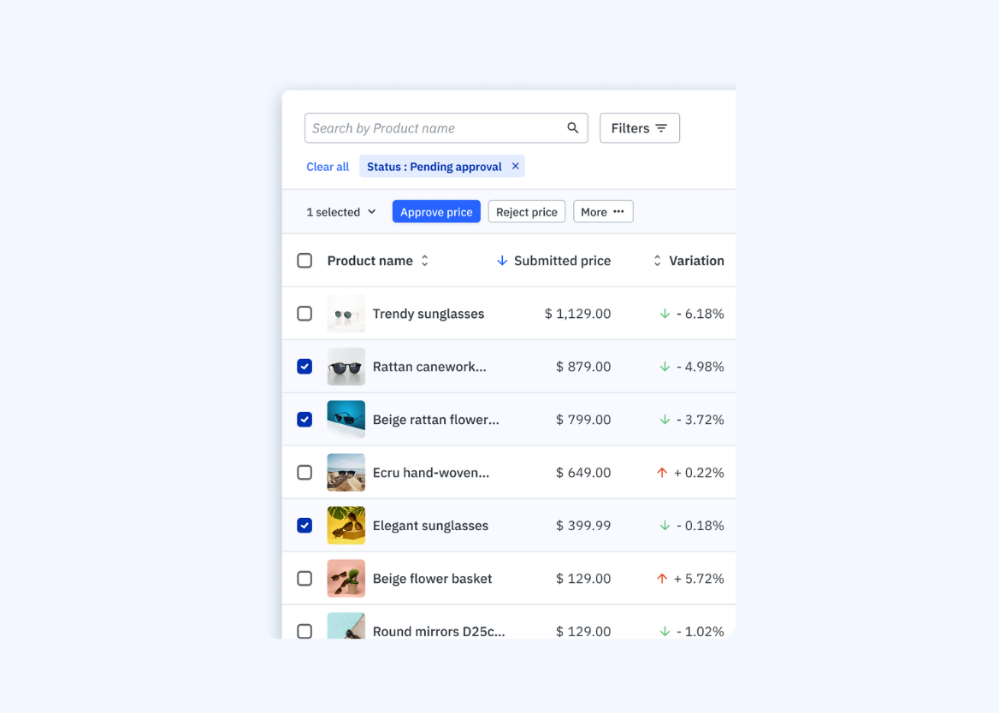Expand the "1 selected" dropdown
The image size is (999, 713).
pyautogui.click(x=340, y=211)
